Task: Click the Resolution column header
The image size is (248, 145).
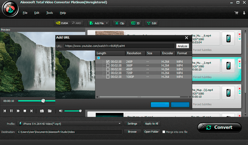Action: (x=135, y=53)
